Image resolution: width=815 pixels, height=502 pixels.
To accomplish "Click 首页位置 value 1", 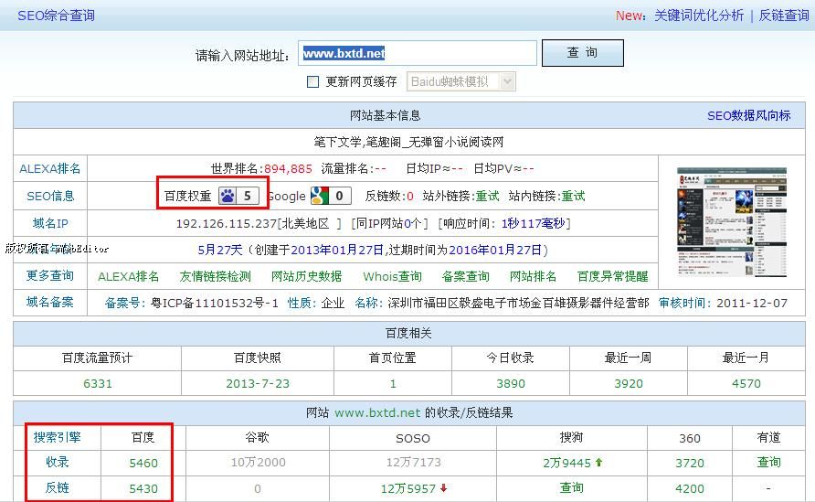I will click(x=393, y=383).
